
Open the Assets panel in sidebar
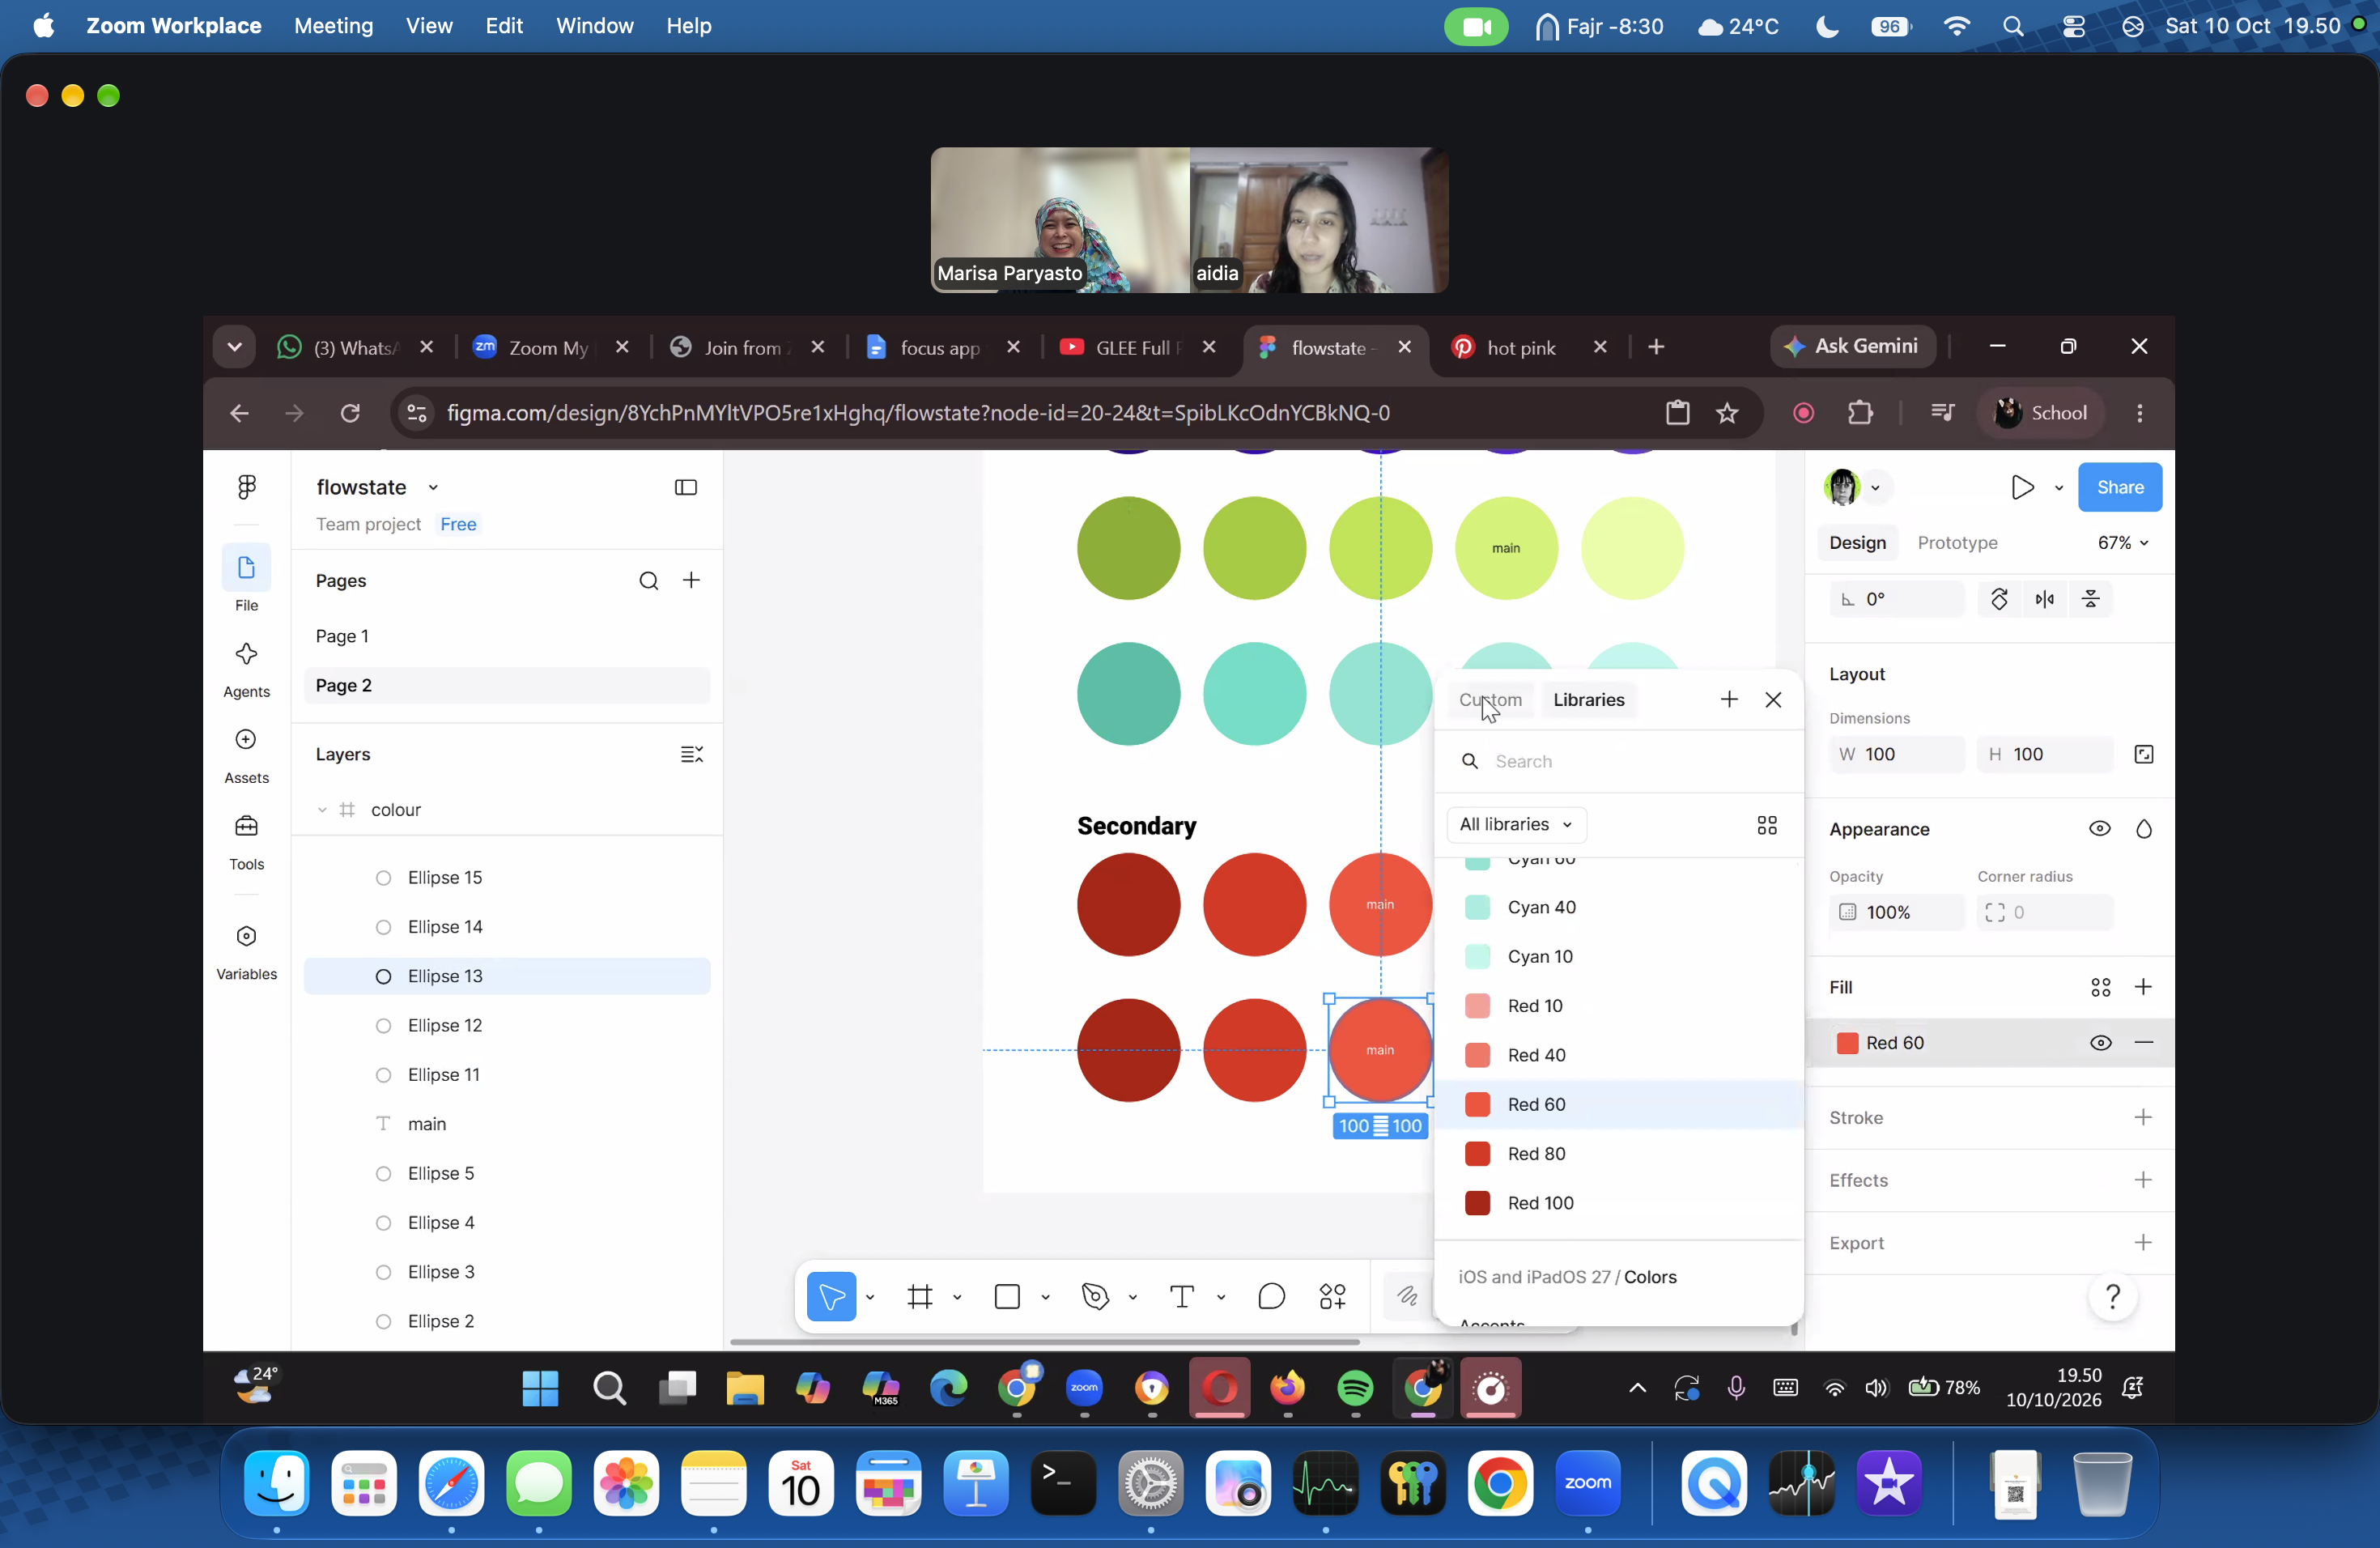tap(246, 755)
